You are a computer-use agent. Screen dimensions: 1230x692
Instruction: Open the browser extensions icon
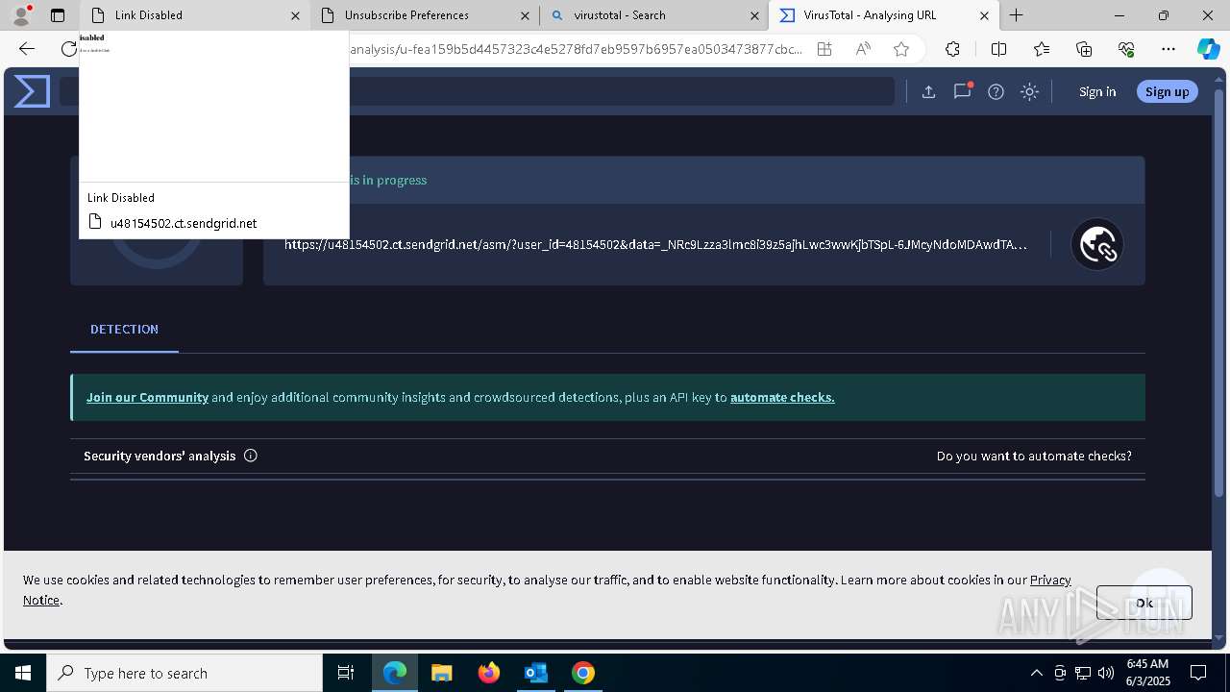click(952, 49)
